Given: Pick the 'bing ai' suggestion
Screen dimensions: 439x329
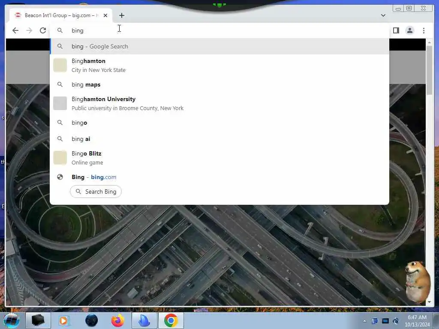Looking at the screenshot, I should coord(219,139).
